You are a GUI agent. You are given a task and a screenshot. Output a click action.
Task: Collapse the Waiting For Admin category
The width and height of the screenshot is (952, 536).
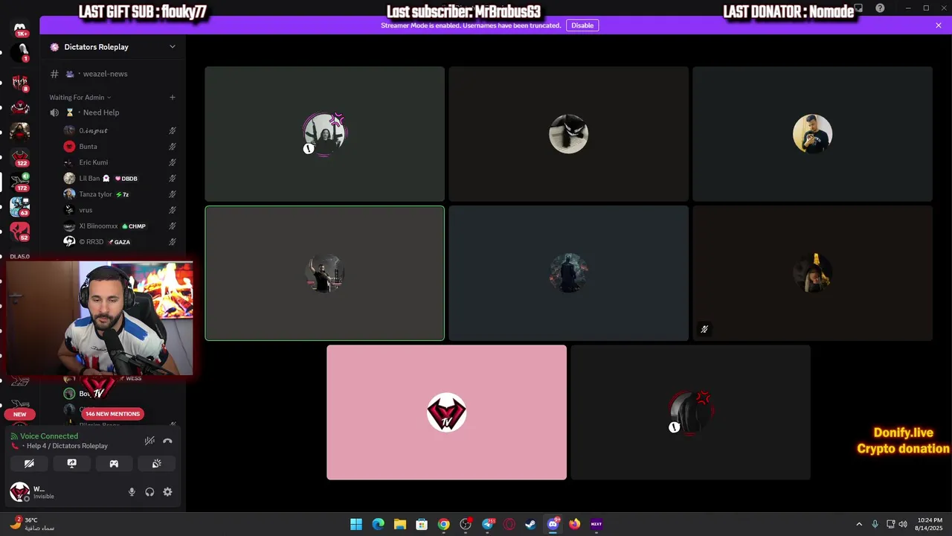[x=80, y=98]
